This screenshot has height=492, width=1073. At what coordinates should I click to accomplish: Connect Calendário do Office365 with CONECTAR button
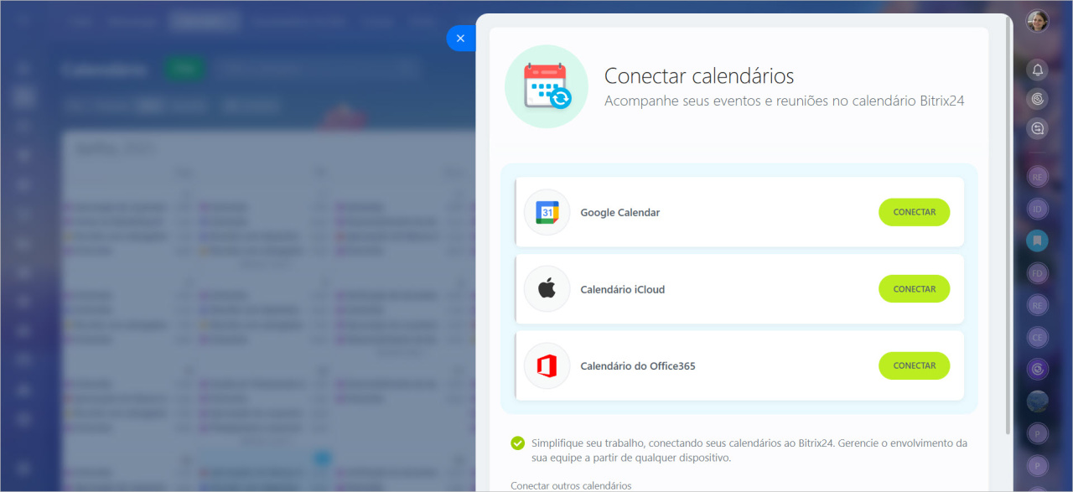coord(914,365)
